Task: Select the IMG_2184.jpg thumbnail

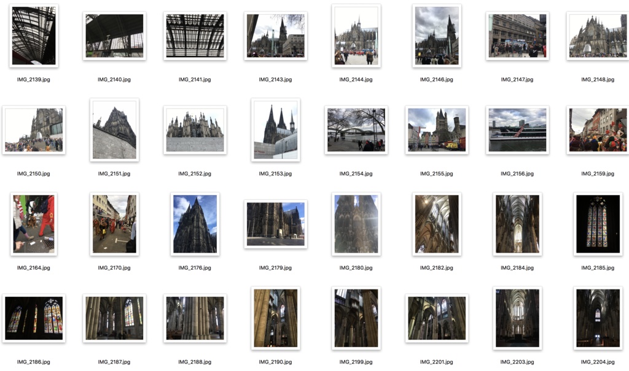Action: [x=517, y=224]
